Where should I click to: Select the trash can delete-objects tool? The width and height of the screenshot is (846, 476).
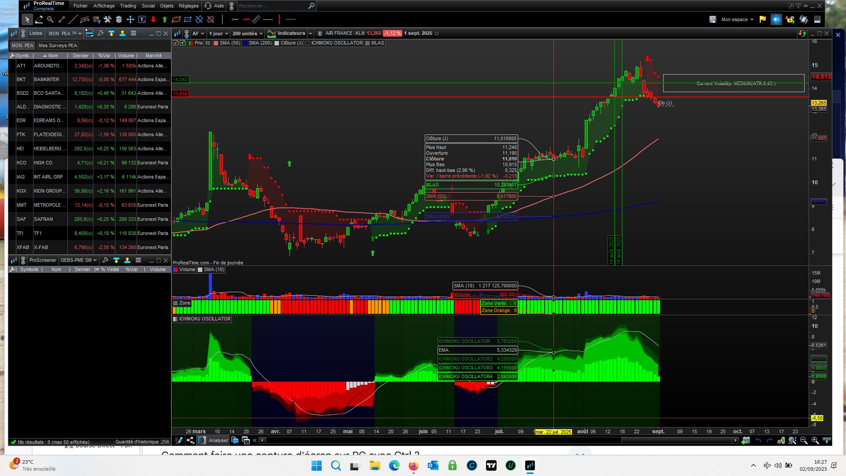[x=119, y=19]
